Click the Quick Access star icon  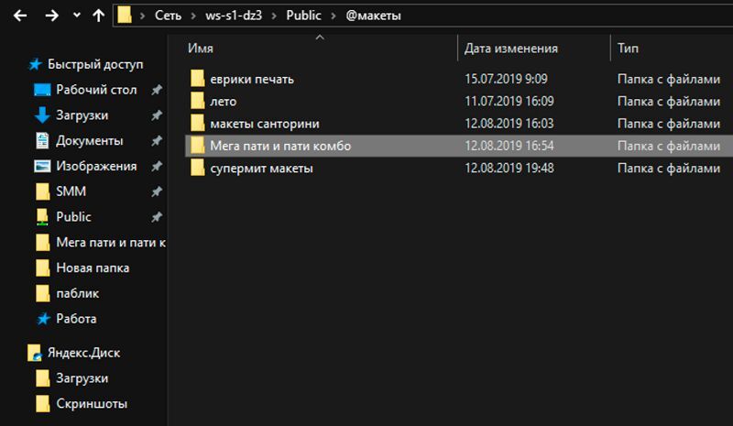35,65
